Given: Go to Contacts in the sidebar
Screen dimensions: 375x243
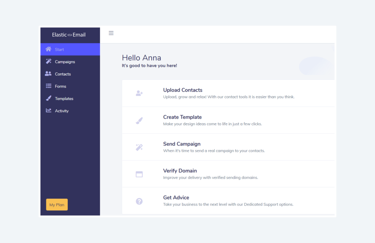Looking at the screenshot, I should (x=63, y=74).
